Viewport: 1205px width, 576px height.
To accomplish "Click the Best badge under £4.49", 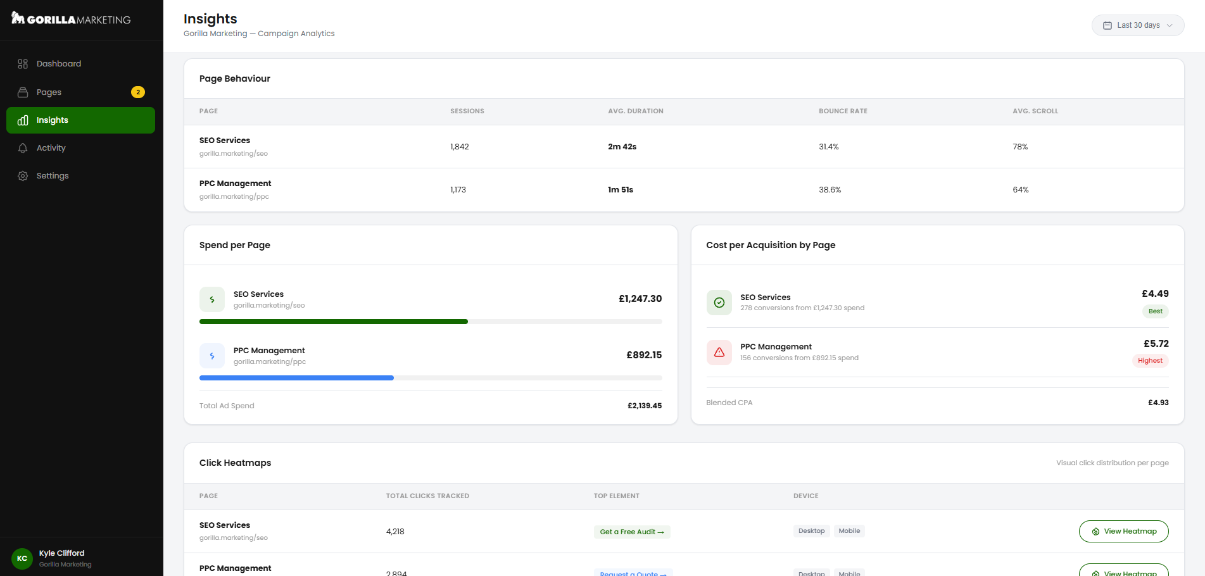I will click(x=1155, y=311).
